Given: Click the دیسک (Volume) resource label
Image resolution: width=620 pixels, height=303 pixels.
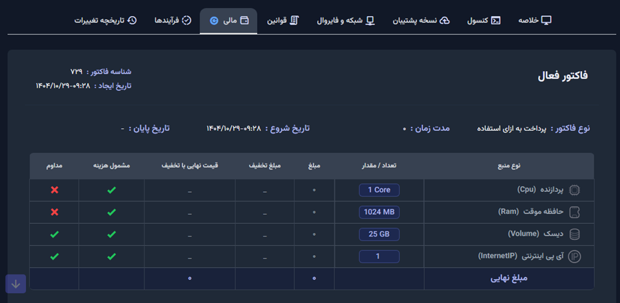Looking at the screenshot, I should [537, 234].
